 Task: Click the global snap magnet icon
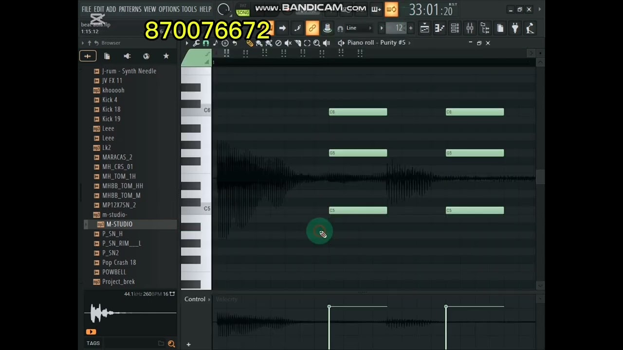340,28
